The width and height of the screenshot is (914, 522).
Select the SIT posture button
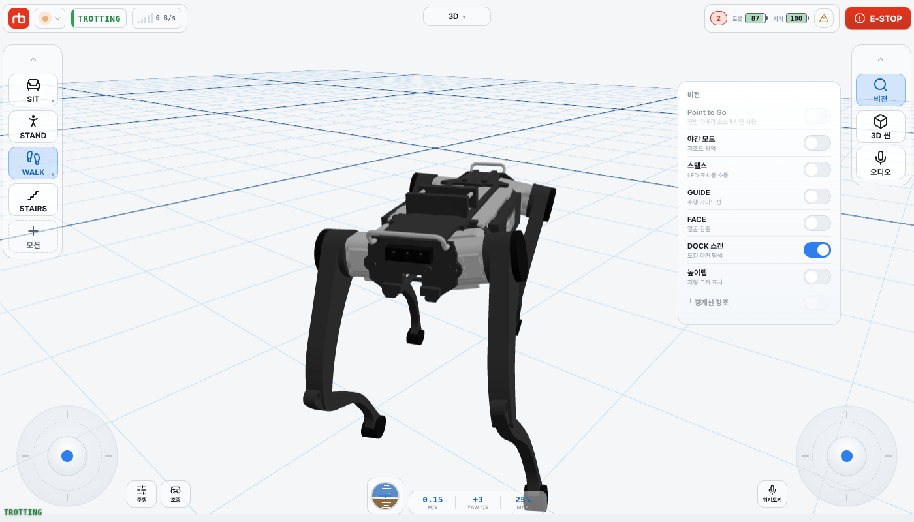(x=33, y=90)
